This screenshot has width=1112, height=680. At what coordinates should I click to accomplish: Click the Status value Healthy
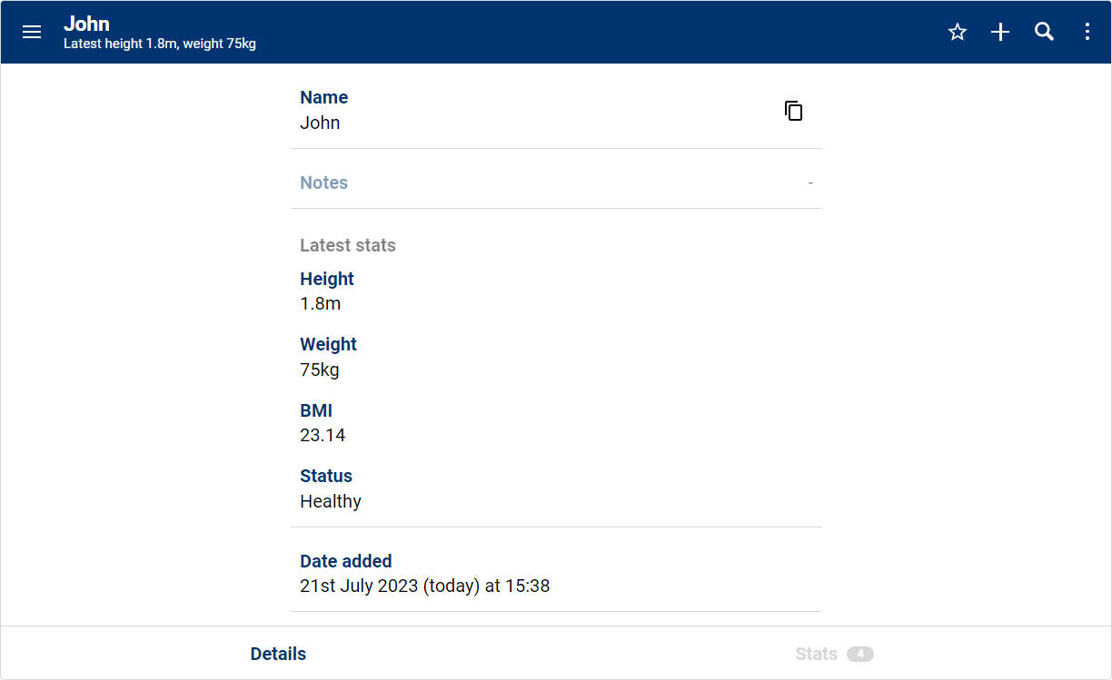[331, 501]
